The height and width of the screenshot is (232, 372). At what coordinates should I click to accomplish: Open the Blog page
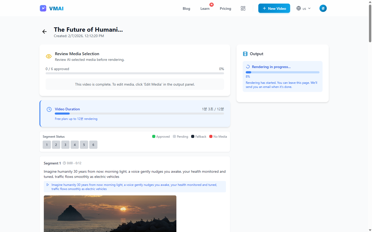186,9
